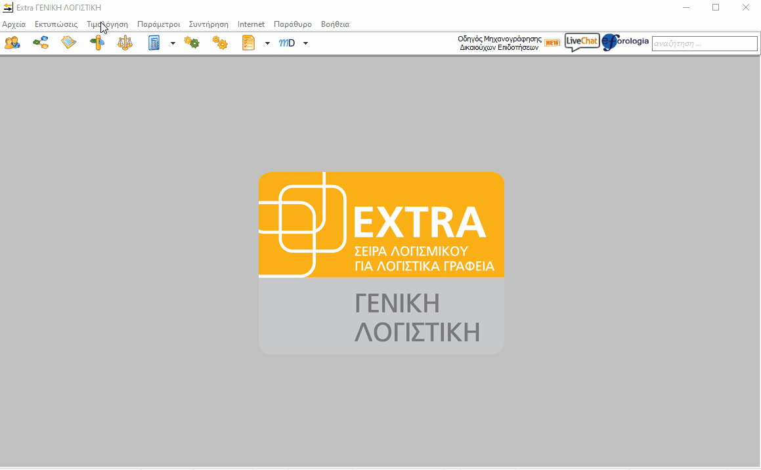The height and width of the screenshot is (470, 761).
Task: Open the Εκτυπώσεις menu
Action: [56, 24]
